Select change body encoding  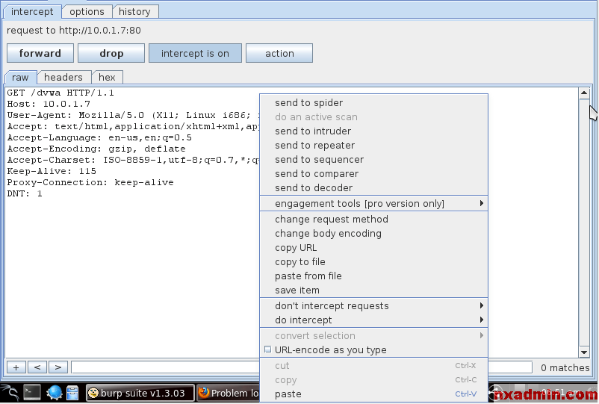tap(373, 233)
